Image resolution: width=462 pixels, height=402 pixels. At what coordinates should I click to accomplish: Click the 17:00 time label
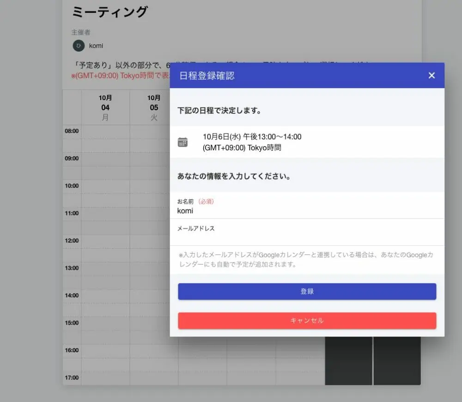coord(72,378)
